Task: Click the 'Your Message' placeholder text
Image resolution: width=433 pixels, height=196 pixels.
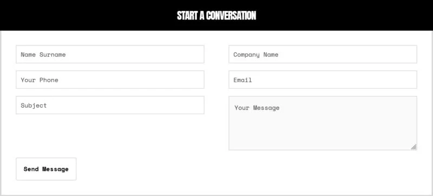Action: [x=257, y=108]
